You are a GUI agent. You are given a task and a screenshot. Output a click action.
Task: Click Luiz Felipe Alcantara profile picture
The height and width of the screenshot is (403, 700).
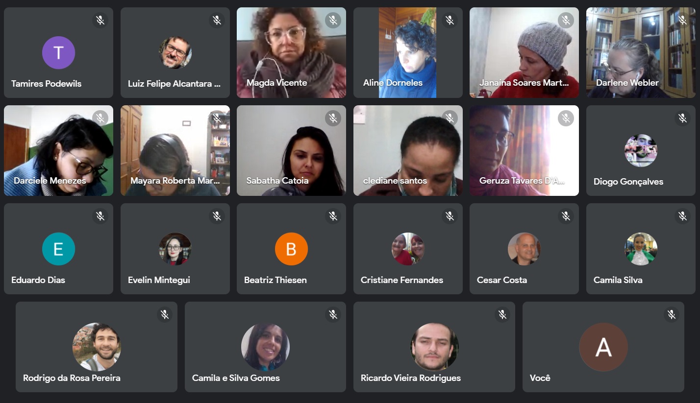175,52
